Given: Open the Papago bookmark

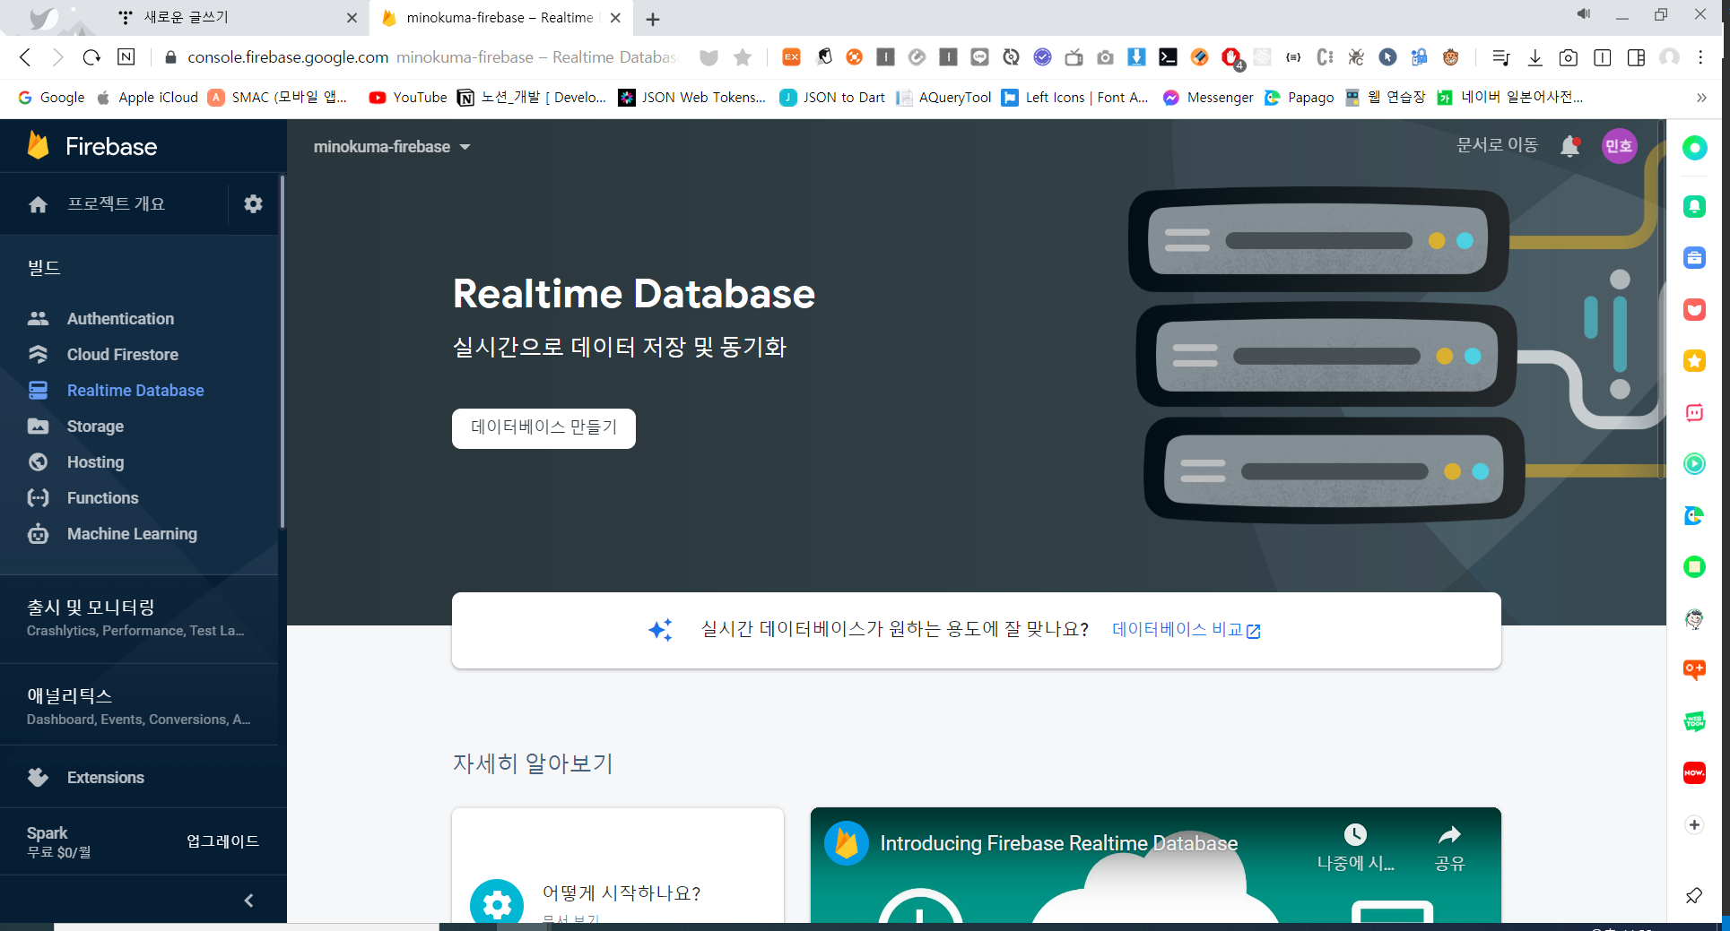Looking at the screenshot, I should click(1299, 97).
